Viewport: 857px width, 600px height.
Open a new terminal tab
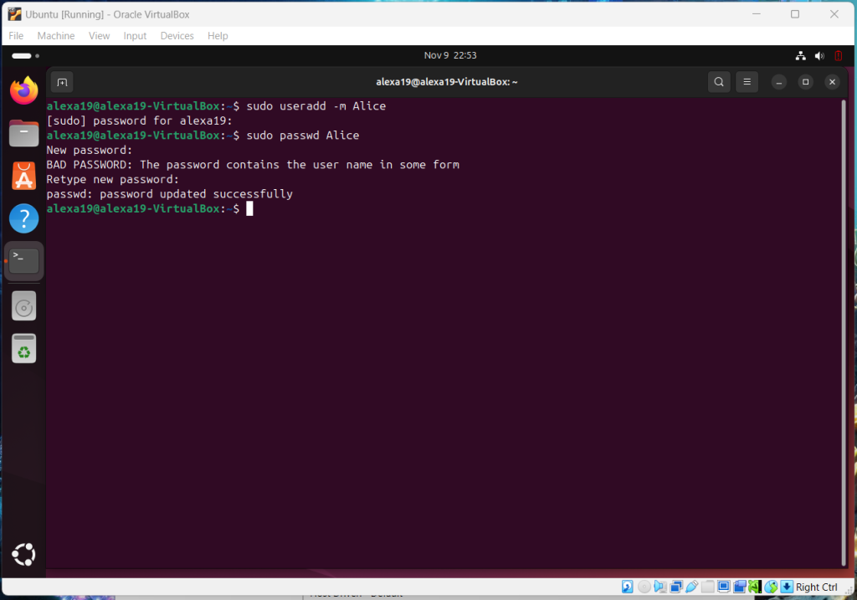pyautogui.click(x=61, y=82)
